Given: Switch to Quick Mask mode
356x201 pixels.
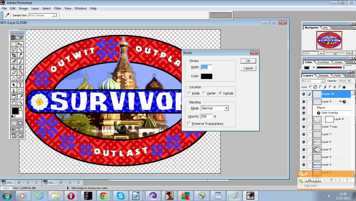Looking at the screenshot, I should (x=20, y=123).
